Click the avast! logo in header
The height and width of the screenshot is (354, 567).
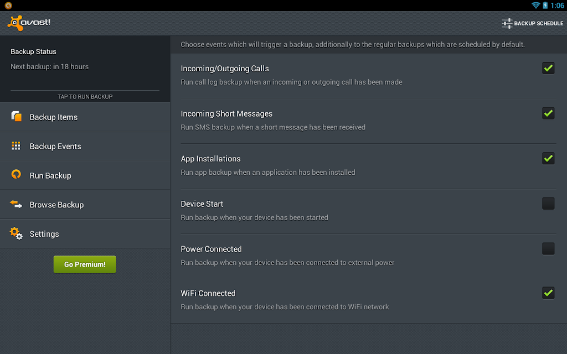coord(29,23)
